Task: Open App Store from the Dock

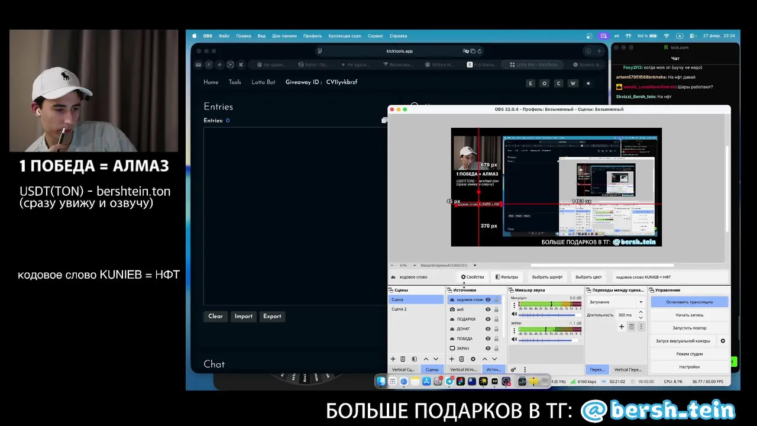Action: (426, 382)
